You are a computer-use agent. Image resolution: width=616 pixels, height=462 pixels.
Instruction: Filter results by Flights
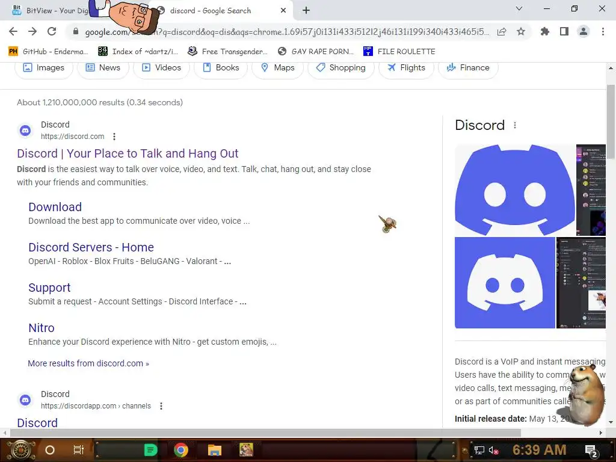pos(406,67)
